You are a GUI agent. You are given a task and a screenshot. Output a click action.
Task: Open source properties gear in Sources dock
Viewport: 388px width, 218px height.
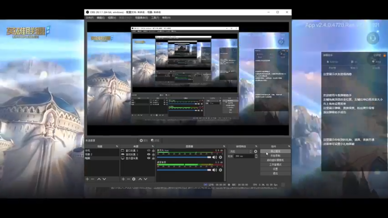(x=134, y=179)
